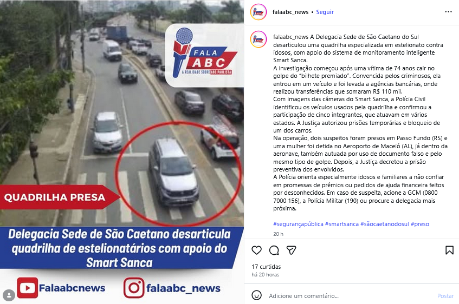The image size is (459, 304).
Task: Open the falaabc_news username in header
Action: point(290,12)
